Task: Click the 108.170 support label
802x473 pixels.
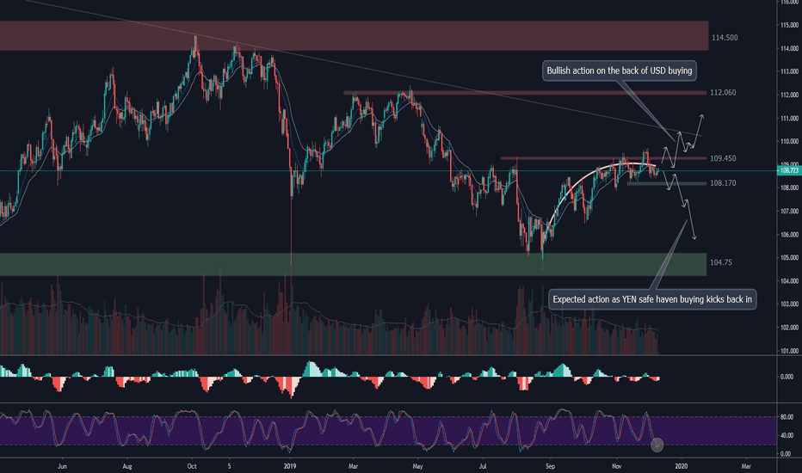Action: (x=723, y=183)
